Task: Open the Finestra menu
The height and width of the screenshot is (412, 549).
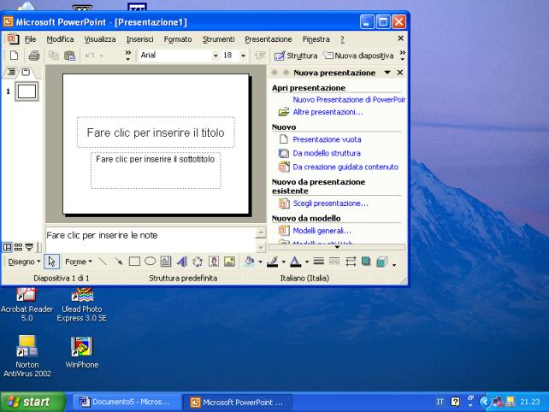Action: [x=316, y=39]
